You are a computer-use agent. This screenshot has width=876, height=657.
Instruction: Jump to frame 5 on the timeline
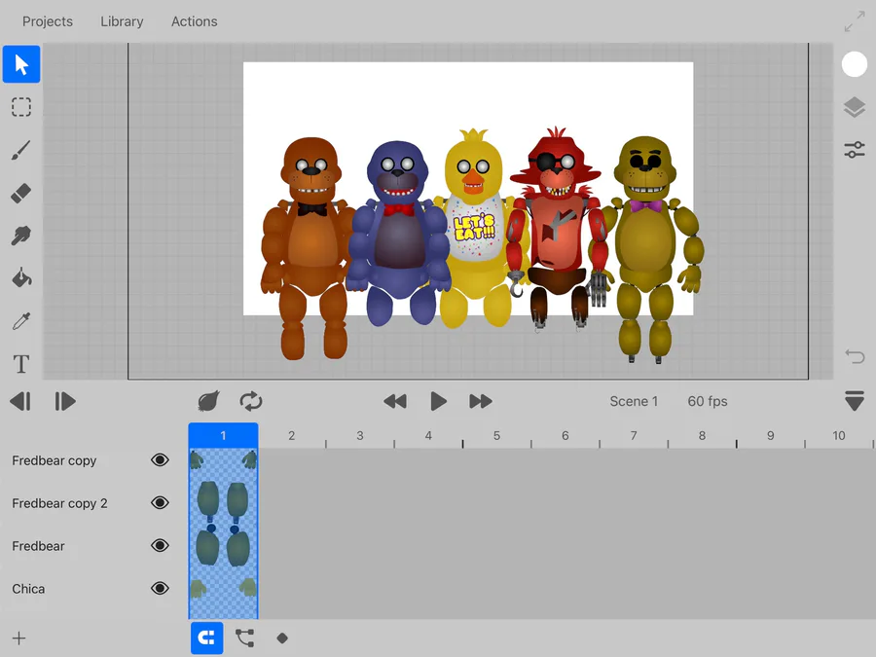pos(496,436)
